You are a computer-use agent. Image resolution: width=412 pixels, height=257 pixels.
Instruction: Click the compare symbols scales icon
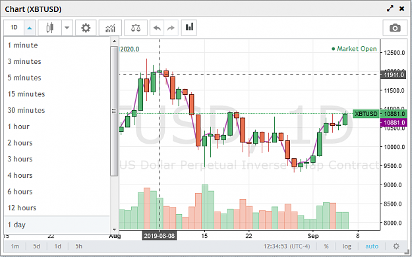136,28
